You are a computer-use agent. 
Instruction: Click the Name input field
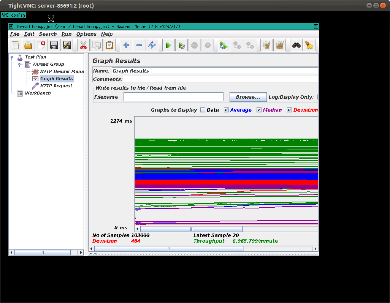tap(215, 71)
